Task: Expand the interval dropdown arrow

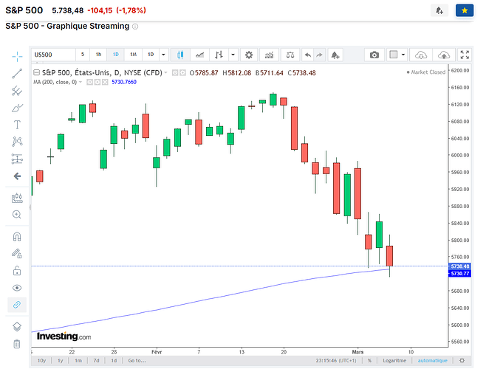Action: (x=163, y=55)
